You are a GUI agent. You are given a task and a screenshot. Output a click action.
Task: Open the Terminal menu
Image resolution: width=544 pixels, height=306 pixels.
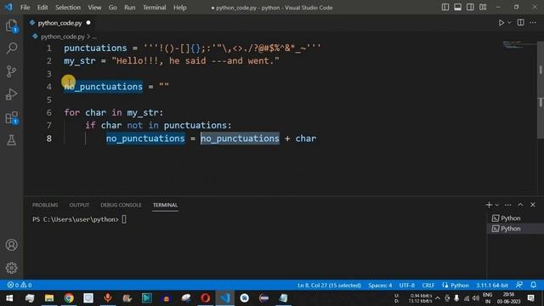(154, 8)
